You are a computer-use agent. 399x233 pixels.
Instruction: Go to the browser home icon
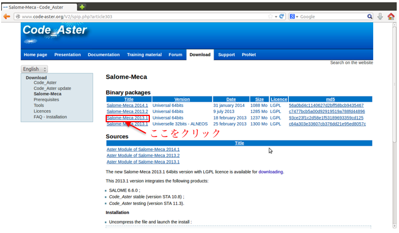point(391,17)
